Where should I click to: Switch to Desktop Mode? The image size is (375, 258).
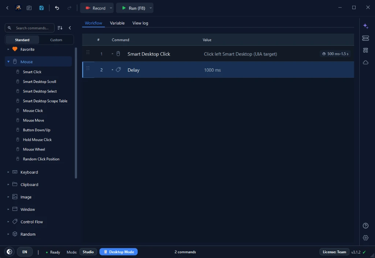tap(119, 252)
